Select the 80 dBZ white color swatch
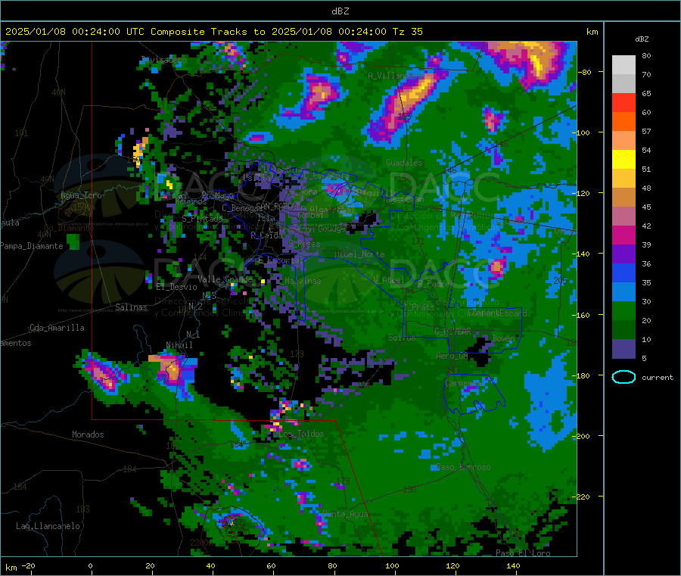This screenshot has height=576, width=681. (623, 65)
